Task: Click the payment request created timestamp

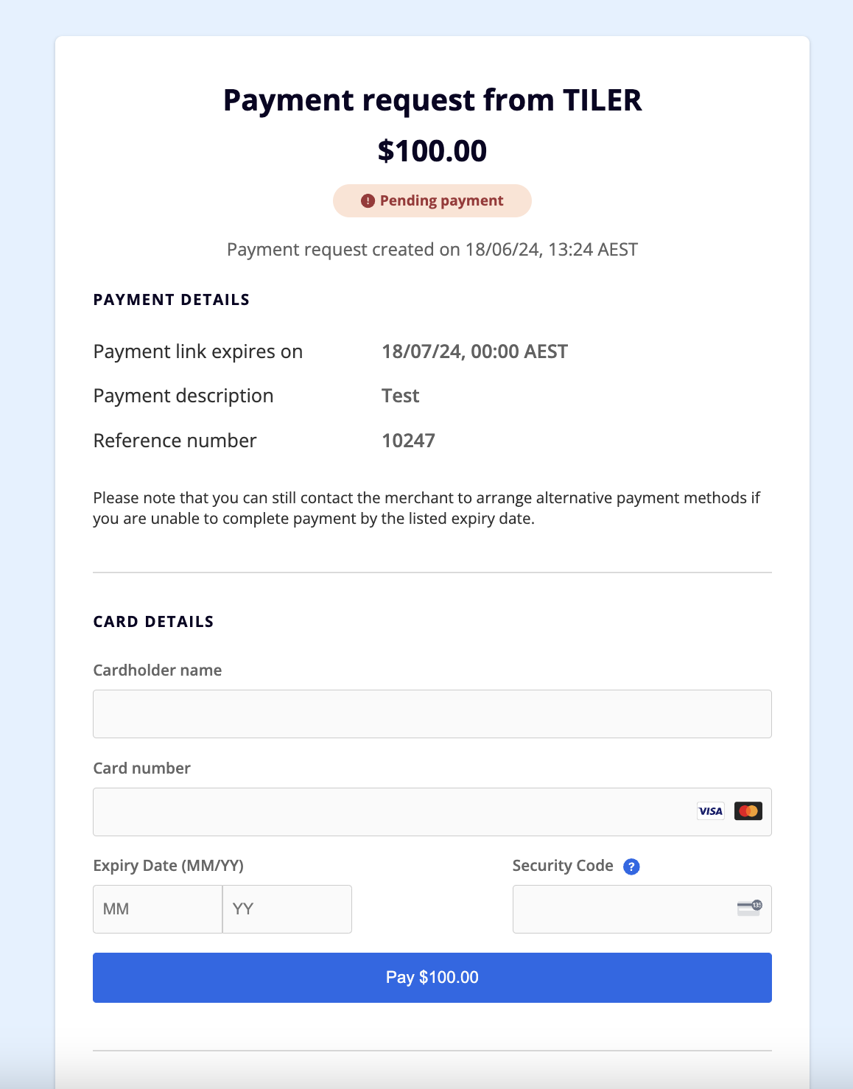Action: pyautogui.click(x=432, y=250)
